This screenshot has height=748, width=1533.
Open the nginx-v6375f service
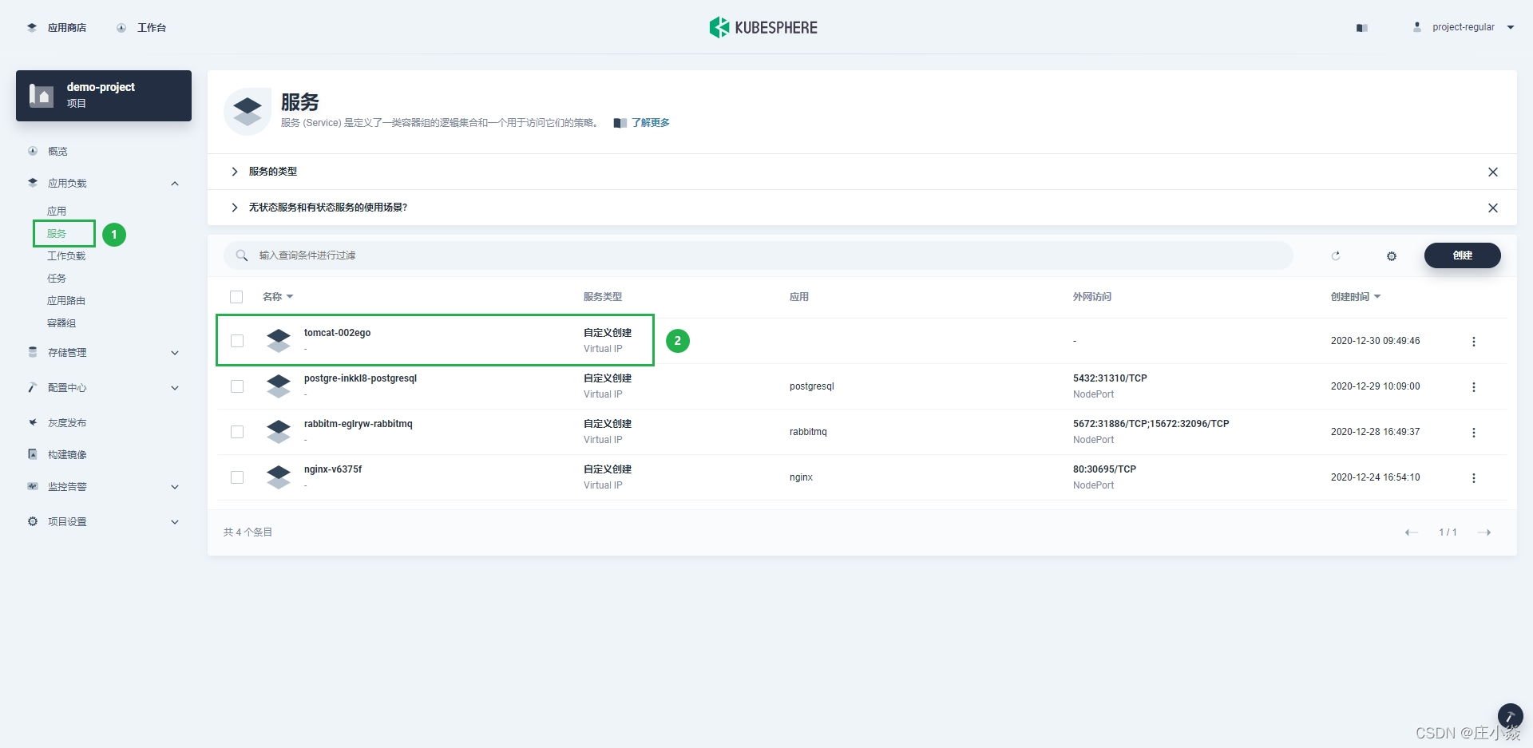(333, 469)
